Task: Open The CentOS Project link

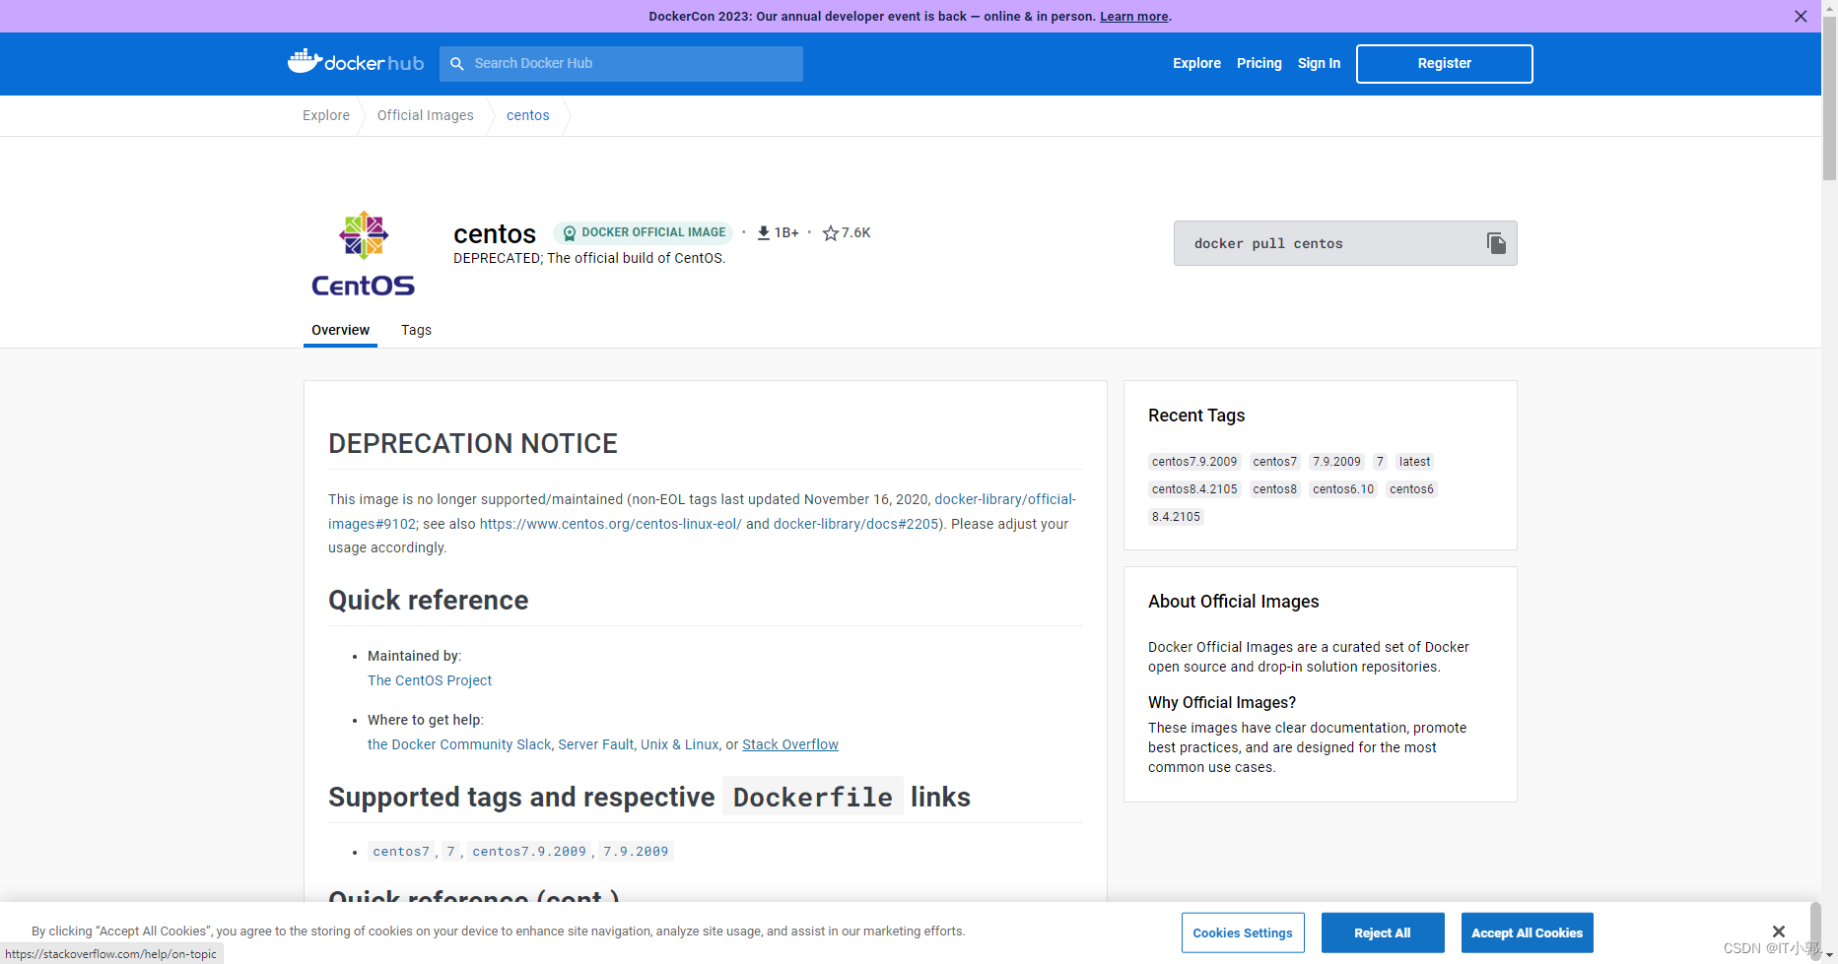Action: point(430,680)
